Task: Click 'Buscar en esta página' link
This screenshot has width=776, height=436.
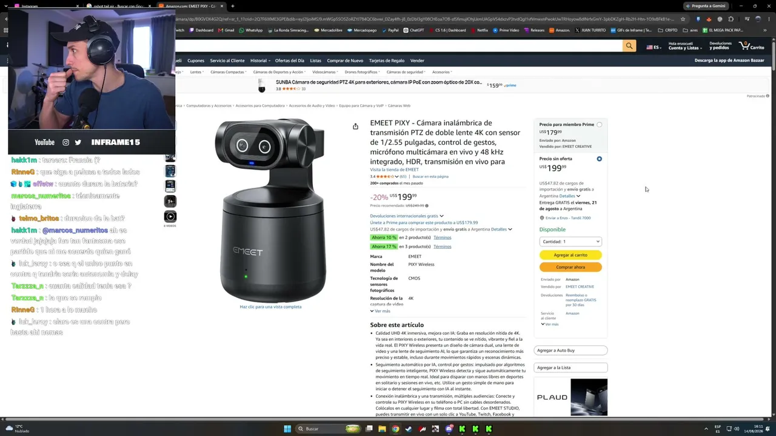Action: 430,177
